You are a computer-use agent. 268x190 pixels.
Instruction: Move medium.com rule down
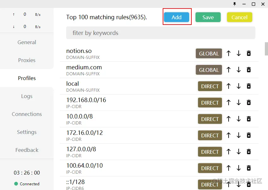pos(239,70)
